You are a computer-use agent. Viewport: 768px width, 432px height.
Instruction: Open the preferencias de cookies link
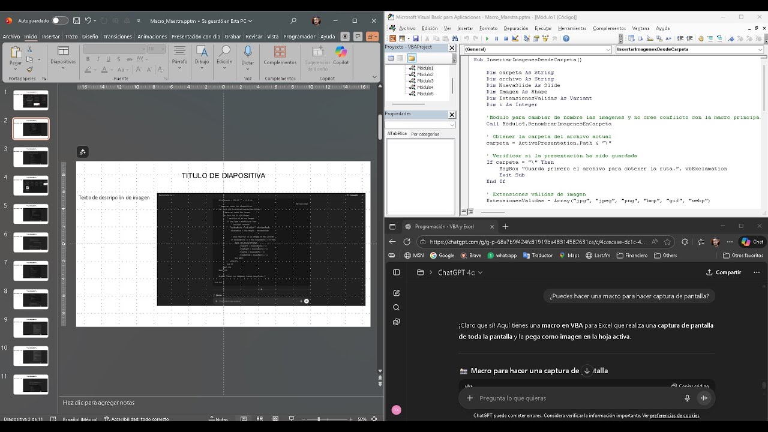pyautogui.click(x=674, y=416)
